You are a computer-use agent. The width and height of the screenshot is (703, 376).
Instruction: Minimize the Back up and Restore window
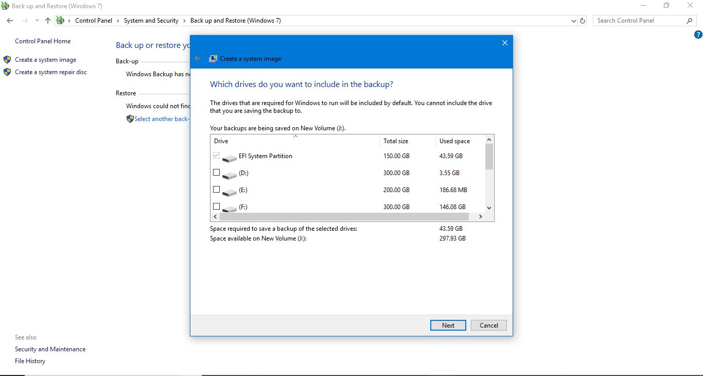(x=643, y=6)
